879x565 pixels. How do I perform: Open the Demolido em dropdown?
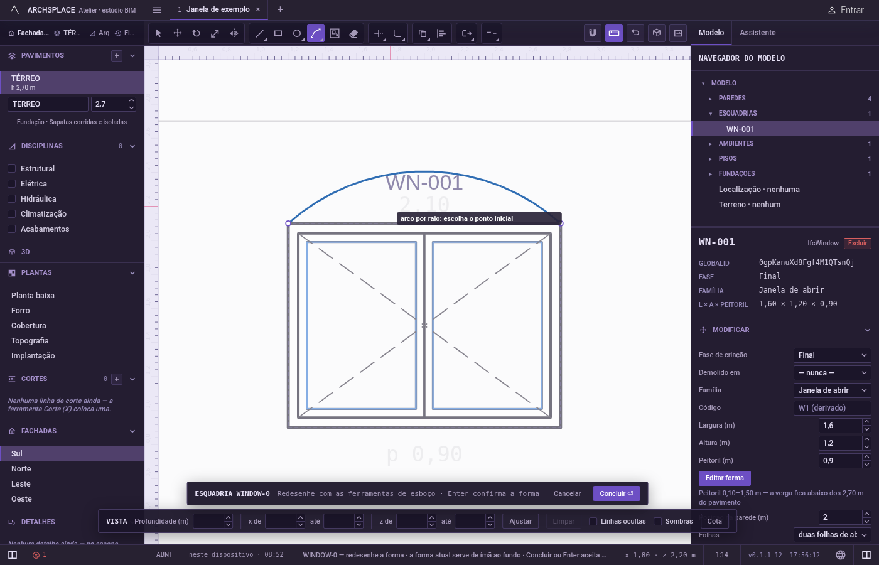coord(832,373)
